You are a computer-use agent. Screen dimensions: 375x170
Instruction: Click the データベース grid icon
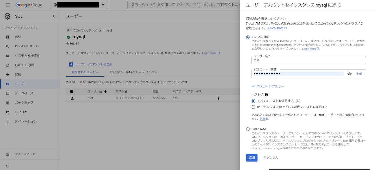[7, 93]
